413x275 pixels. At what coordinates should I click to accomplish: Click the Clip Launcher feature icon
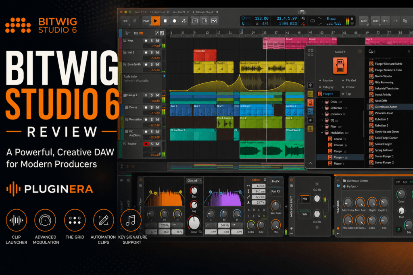click(x=16, y=220)
